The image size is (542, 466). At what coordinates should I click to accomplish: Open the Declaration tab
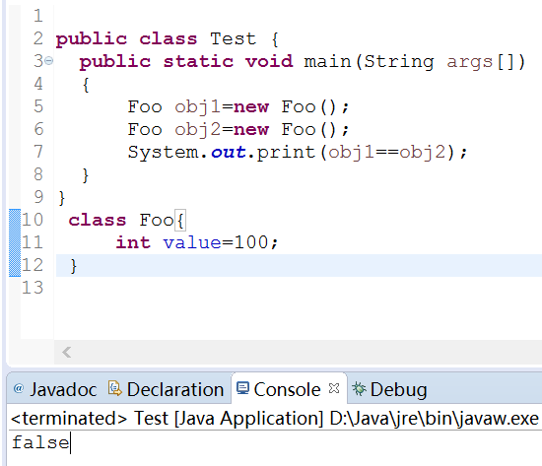point(167,389)
